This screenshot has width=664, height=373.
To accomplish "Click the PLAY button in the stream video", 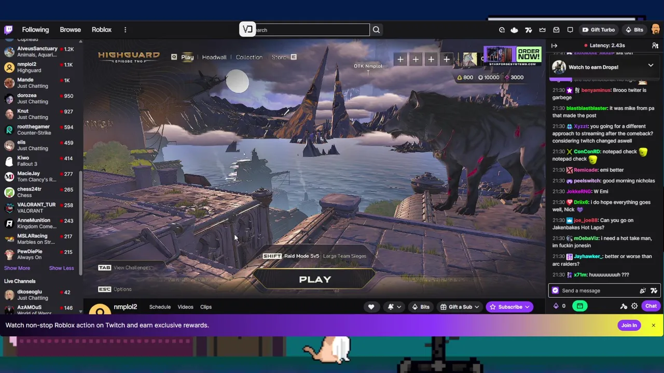I will click(315, 279).
